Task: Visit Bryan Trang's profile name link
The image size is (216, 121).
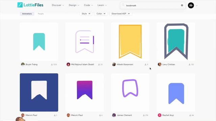Action: click(31, 64)
